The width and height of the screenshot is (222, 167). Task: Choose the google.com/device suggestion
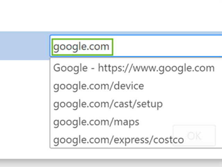click(99, 86)
